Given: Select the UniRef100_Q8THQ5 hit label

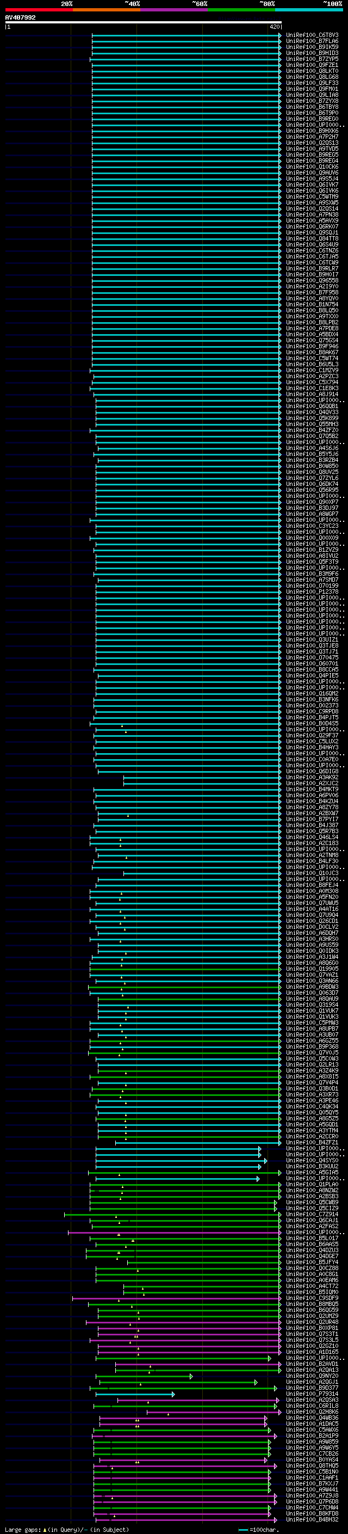Looking at the screenshot, I should click(312, 1465).
